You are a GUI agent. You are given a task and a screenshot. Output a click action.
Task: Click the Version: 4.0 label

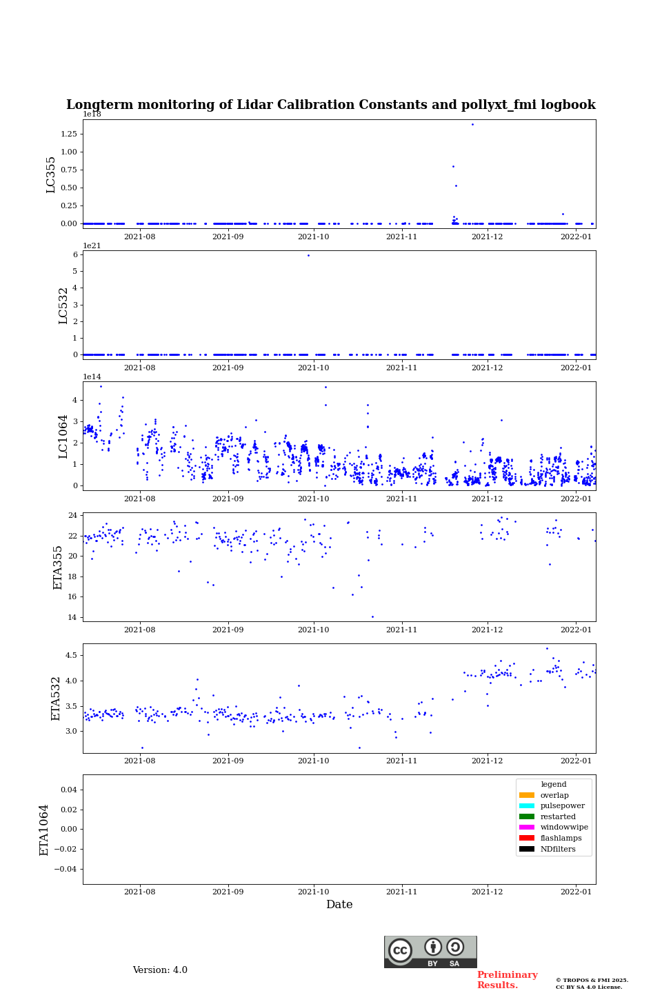tap(160, 970)
